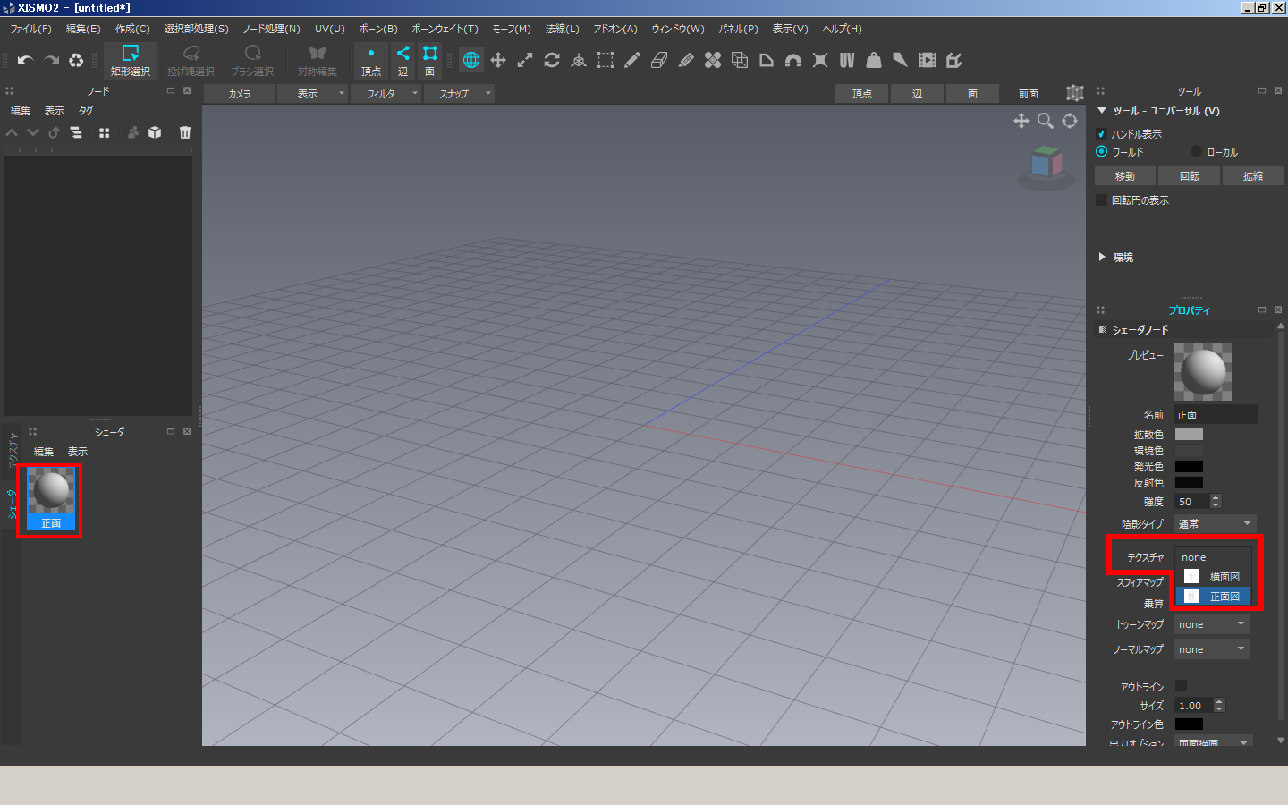Viewport: 1288px width, 805px height.
Task: Choose 横面図 in texture dropdown list
Action: 1213,577
